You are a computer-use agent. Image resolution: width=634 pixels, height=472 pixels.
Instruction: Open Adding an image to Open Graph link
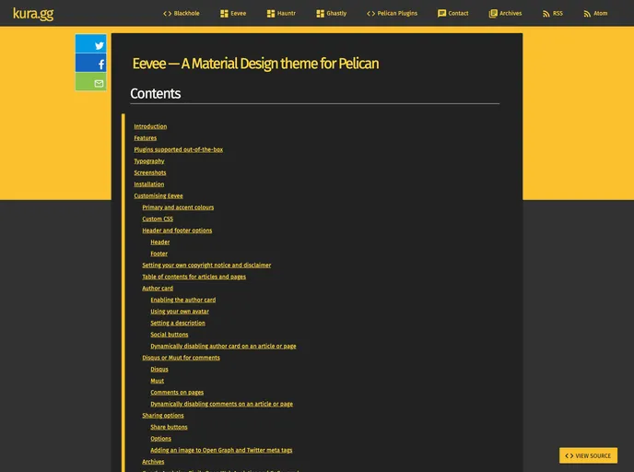click(x=221, y=450)
